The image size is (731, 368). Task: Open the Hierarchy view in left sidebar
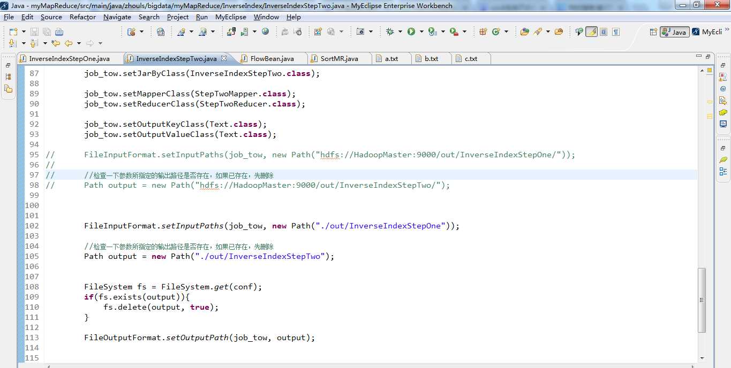tap(8, 76)
